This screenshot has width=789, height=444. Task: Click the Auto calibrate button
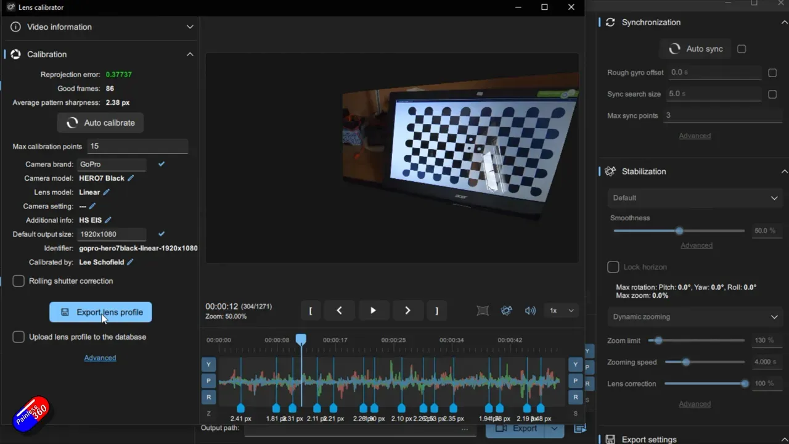tap(100, 123)
